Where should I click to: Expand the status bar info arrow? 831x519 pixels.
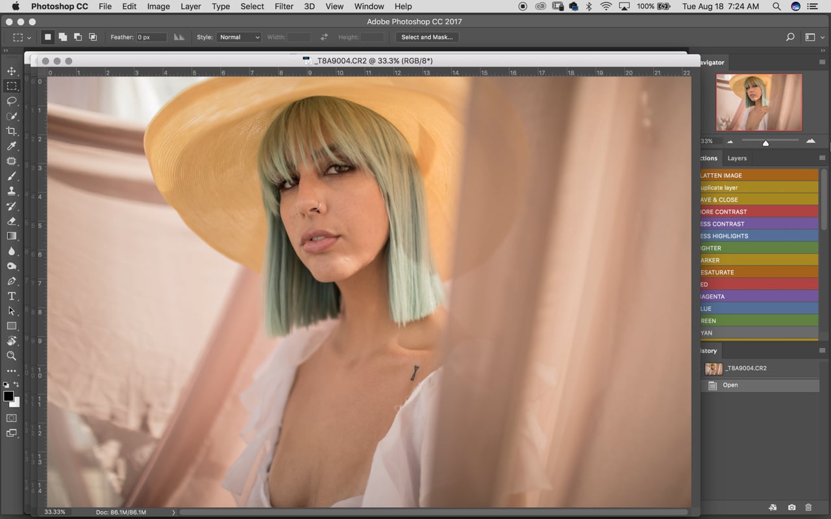click(173, 513)
